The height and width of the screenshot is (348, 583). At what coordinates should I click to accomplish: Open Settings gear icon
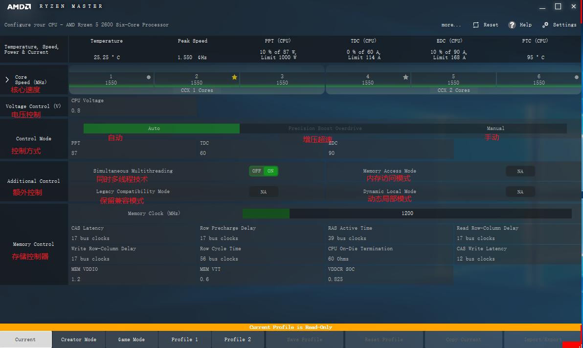pos(545,25)
